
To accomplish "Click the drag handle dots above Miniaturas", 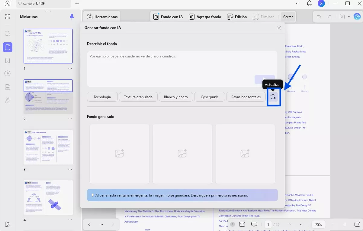I will click(x=48, y=11).
